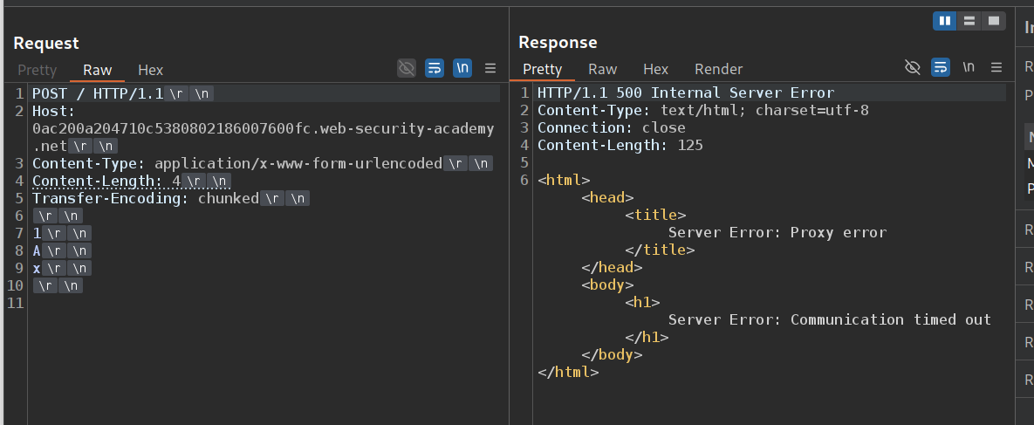
Task: Select the Pretty tab in Response panel
Action: 542,69
